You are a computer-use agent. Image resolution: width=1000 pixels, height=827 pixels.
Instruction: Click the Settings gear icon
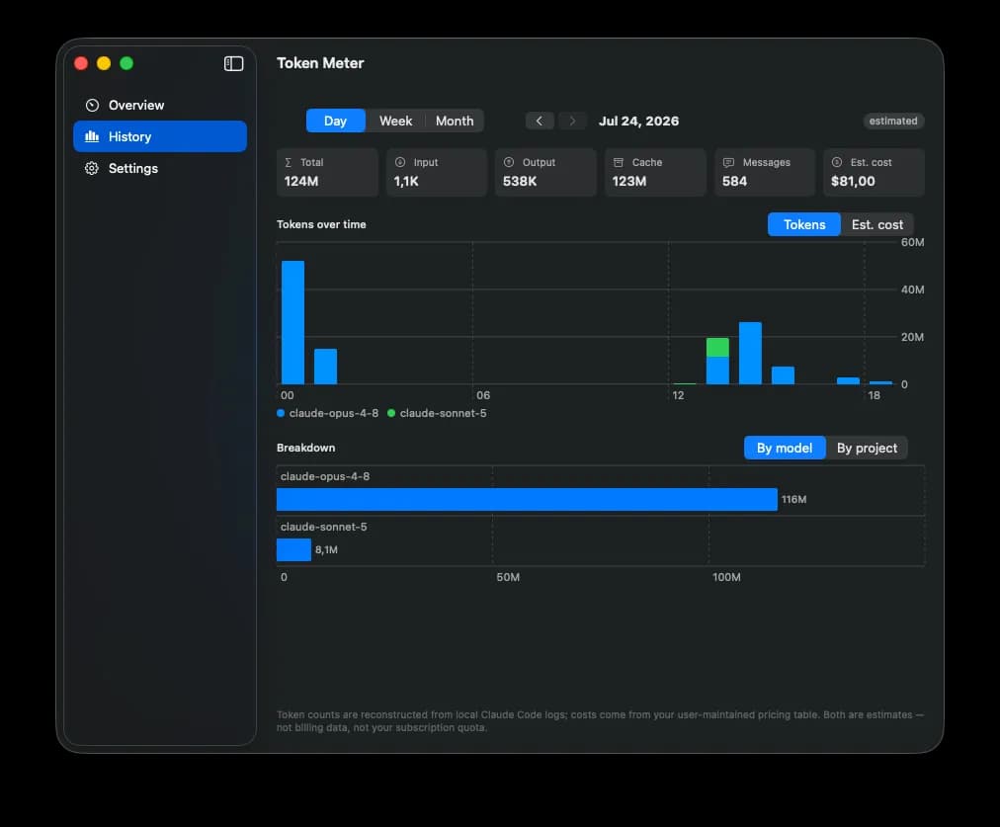point(92,168)
